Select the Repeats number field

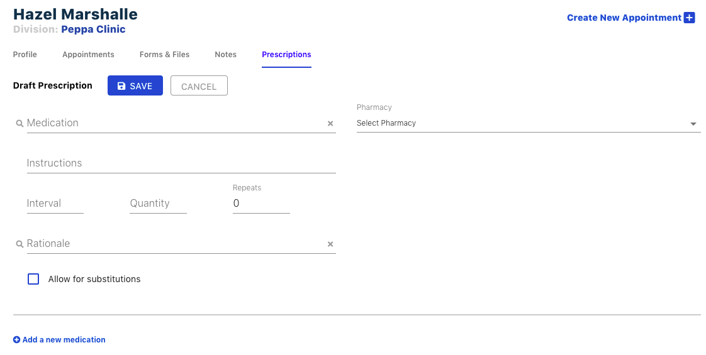(x=261, y=204)
